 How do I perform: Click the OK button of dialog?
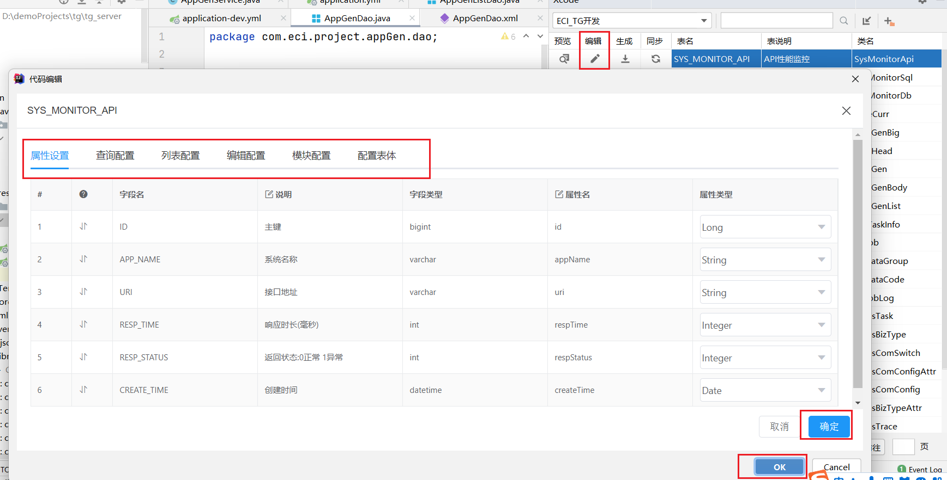click(x=780, y=467)
